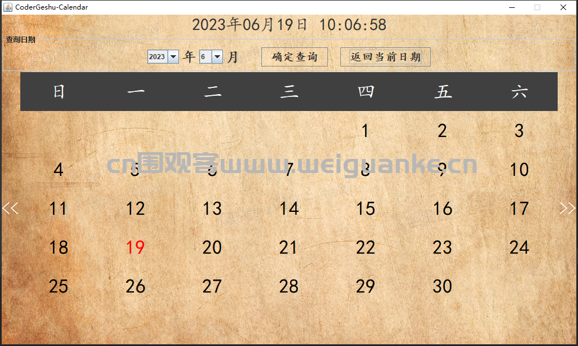Select date 30 in the calendar
Screen dimensions: 578x346
(443, 286)
